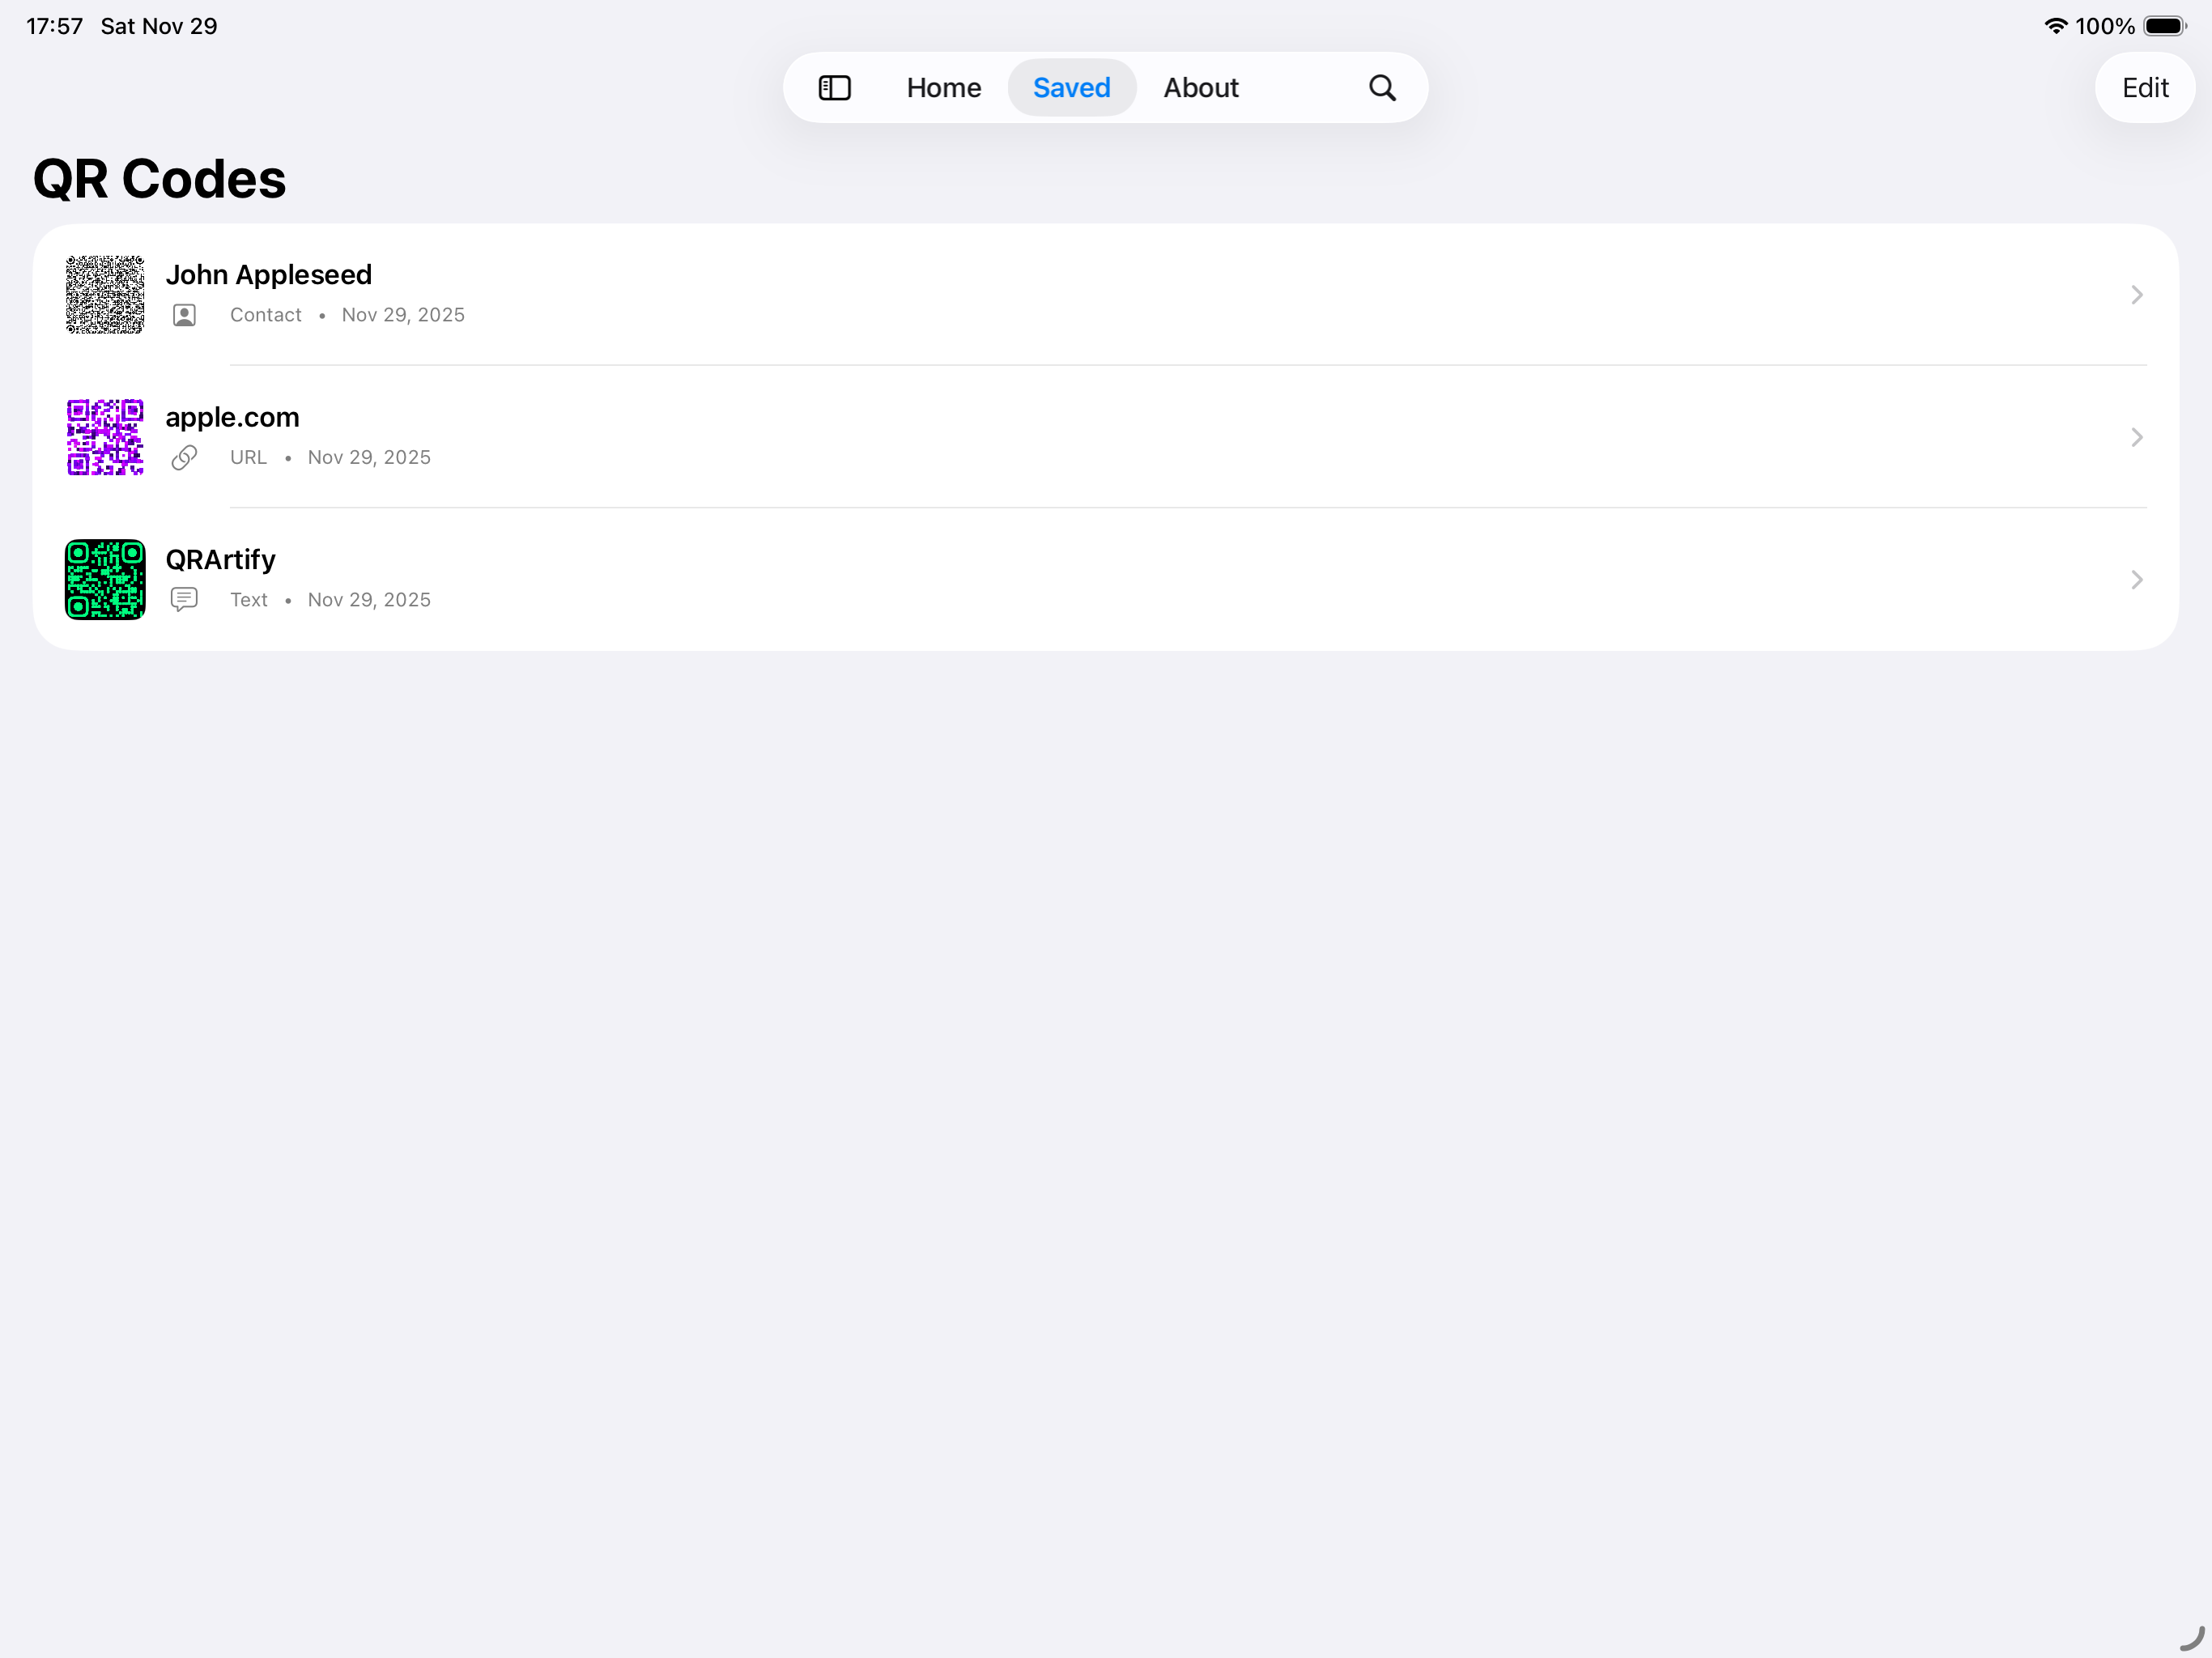Click the Text type label
The height and width of the screenshot is (1658, 2212).
click(x=248, y=600)
